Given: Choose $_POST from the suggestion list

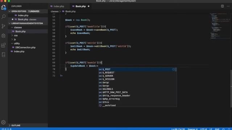Looking at the screenshot, I should pos(137,69).
